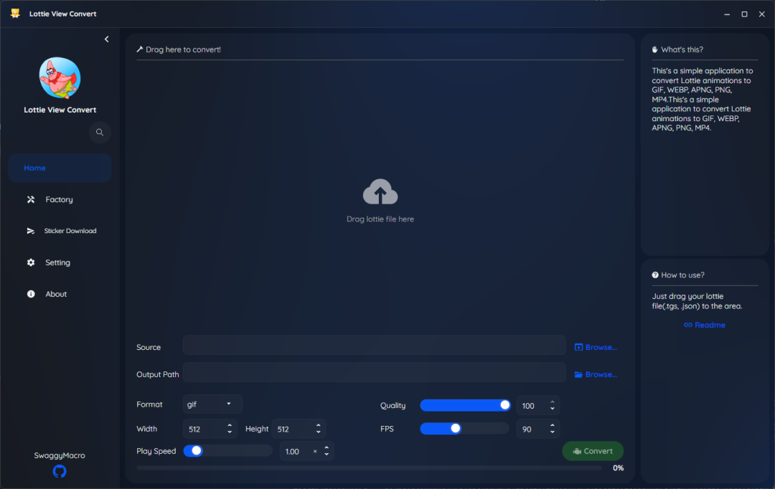Click inside the Source input field
Image resolution: width=775 pixels, height=489 pixels.
click(x=373, y=346)
